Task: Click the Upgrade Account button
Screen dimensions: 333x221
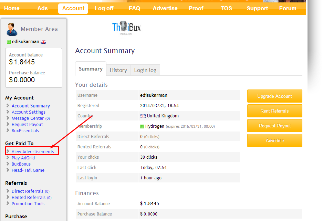Action: click(x=274, y=96)
